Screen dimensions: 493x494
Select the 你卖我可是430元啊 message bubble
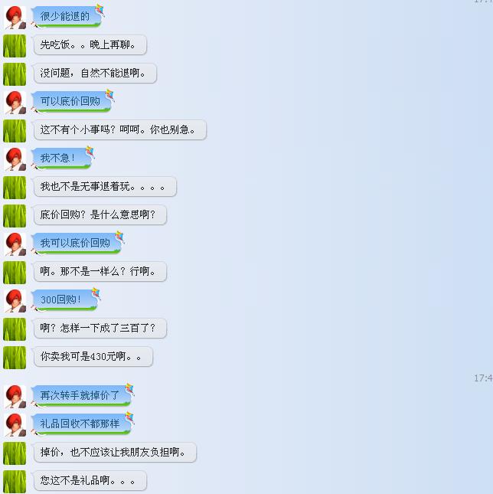click(93, 356)
